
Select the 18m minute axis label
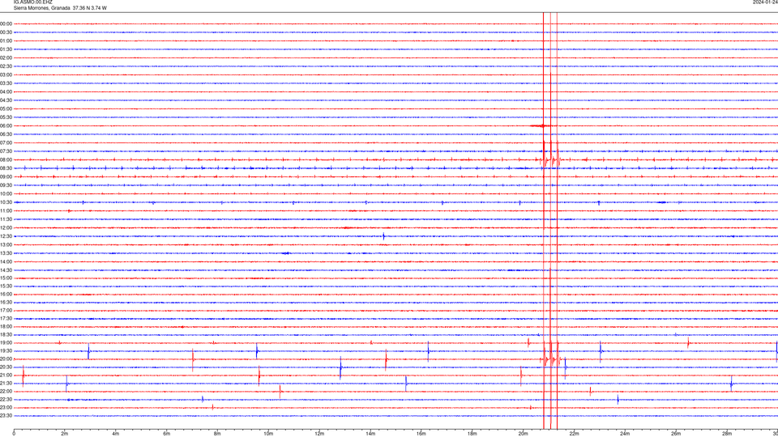(x=472, y=434)
